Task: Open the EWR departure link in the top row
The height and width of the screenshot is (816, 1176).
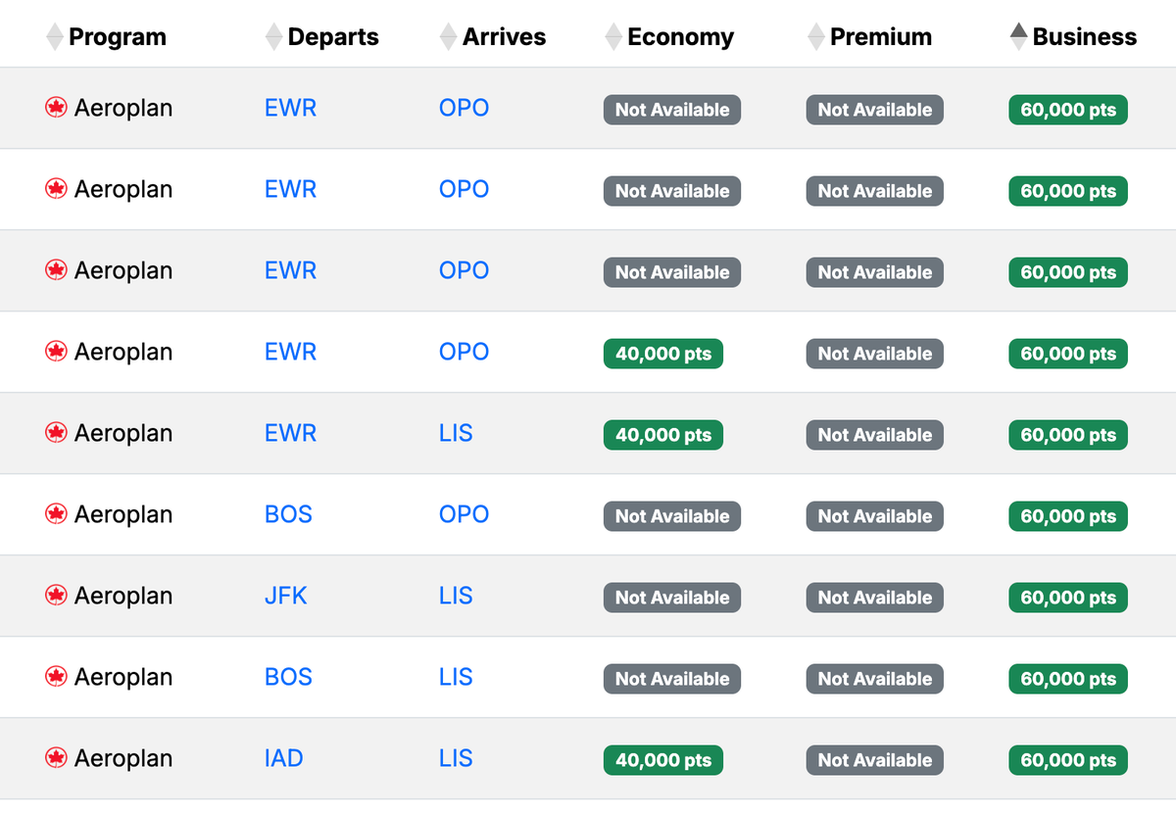Action: (290, 108)
